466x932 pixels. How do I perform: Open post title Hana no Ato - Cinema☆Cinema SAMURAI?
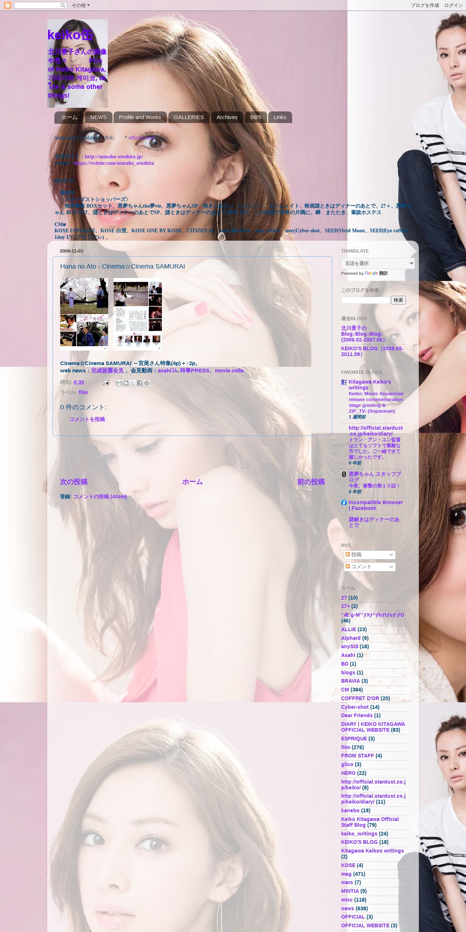(123, 266)
